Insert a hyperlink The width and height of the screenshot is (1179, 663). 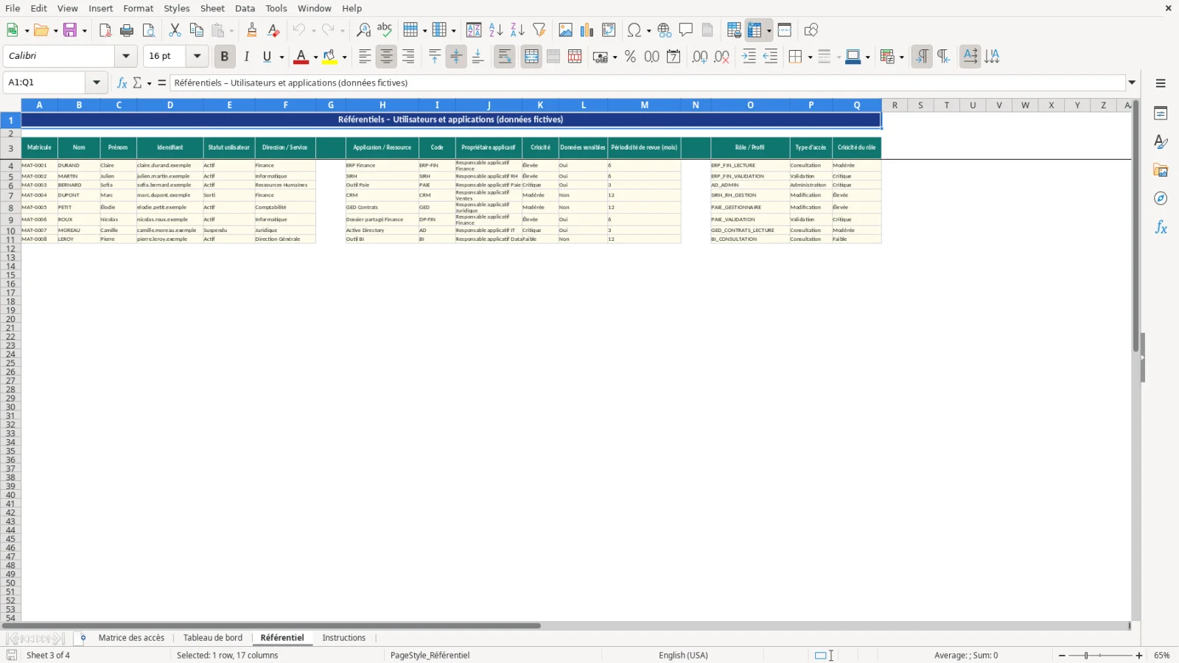[665, 30]
